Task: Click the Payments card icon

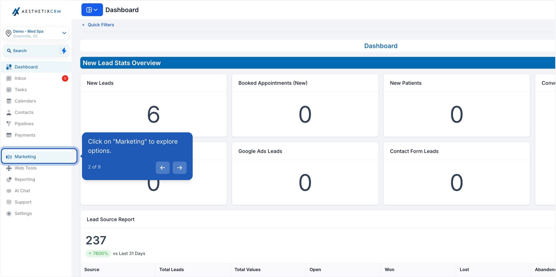Action: tap(9, 135)
